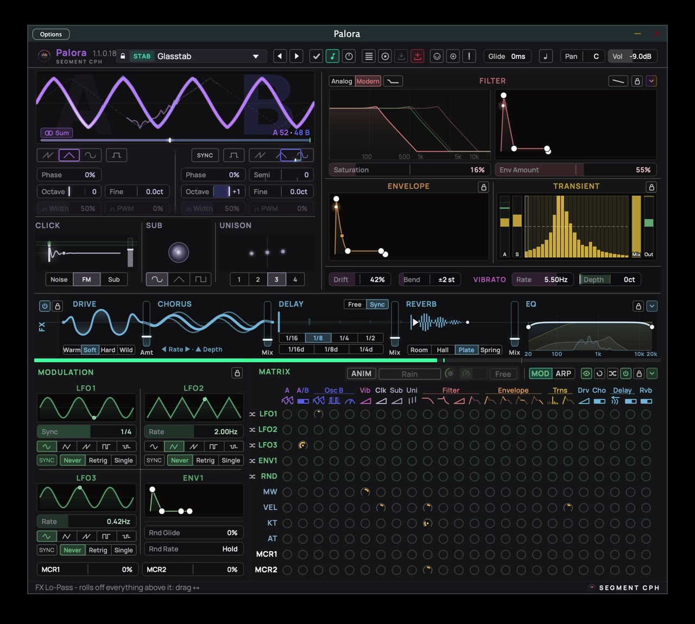Click the exclamation mark icon

tap(470, 56)
